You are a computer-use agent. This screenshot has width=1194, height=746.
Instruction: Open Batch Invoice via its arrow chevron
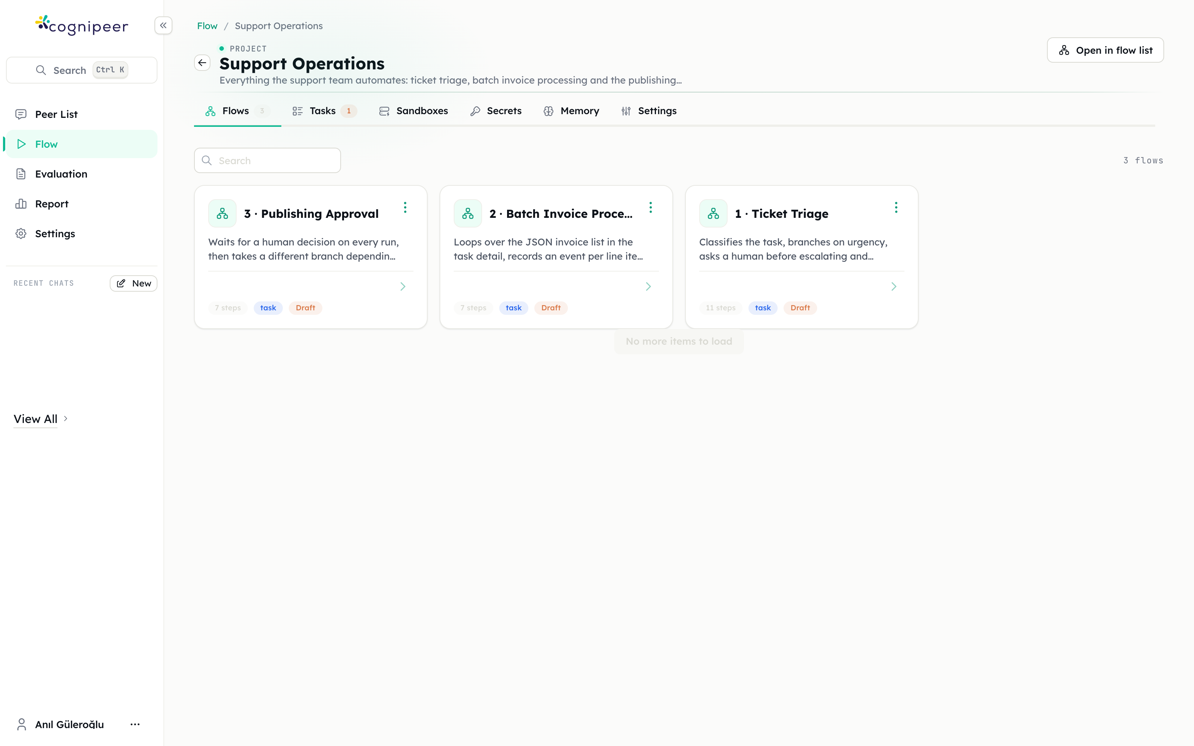(x=648, y=287)
